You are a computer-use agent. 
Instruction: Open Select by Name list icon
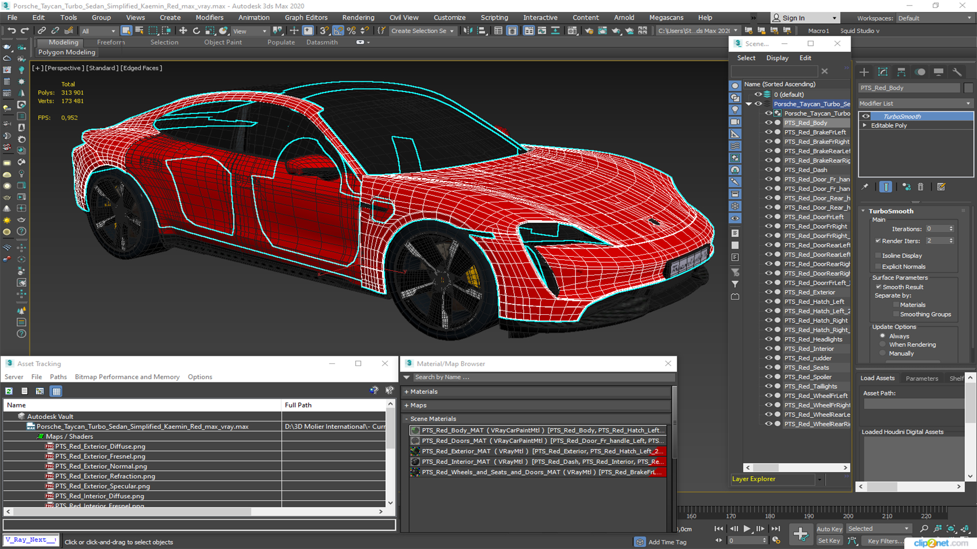[139, 30]
